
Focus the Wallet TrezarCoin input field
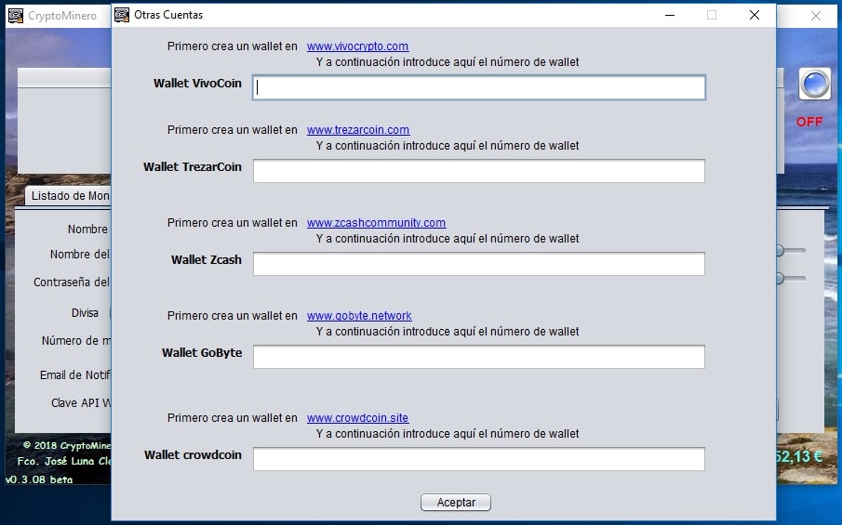[479, 171]
